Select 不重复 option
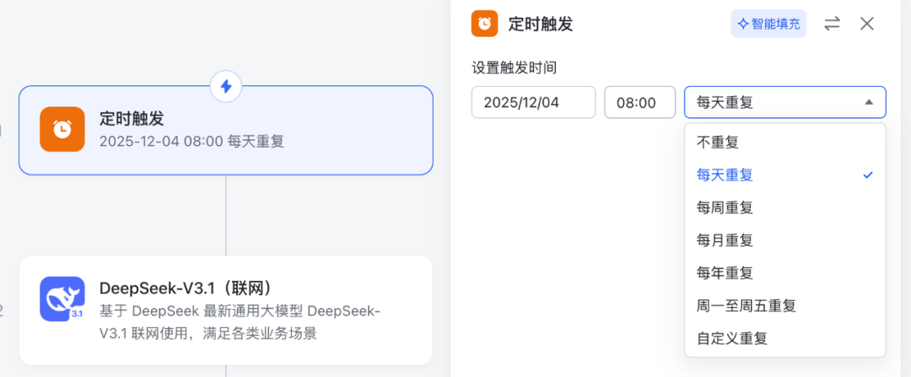 coord(719,142)
